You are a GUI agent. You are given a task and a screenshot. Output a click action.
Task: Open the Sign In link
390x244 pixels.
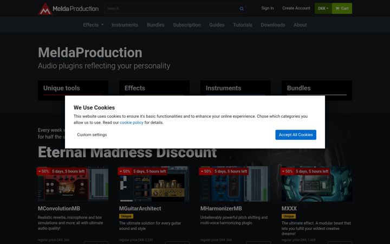click(x=268, y=8)
